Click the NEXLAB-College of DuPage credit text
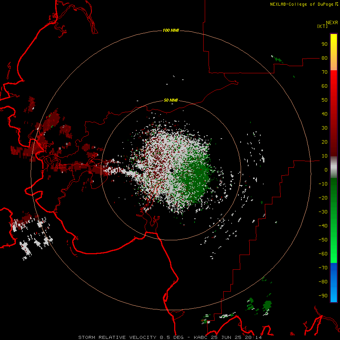 (x=304, y=4)
